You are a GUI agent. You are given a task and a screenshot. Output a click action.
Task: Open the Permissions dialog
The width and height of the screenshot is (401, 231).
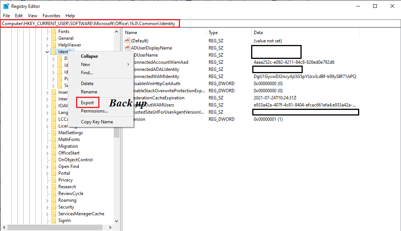click(95, 111)
